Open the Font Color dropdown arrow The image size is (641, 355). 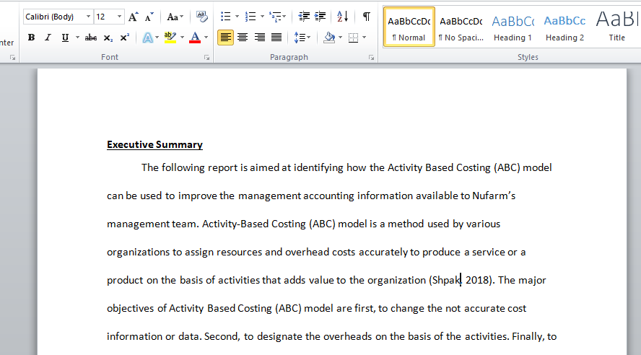(x=206, y=38)
